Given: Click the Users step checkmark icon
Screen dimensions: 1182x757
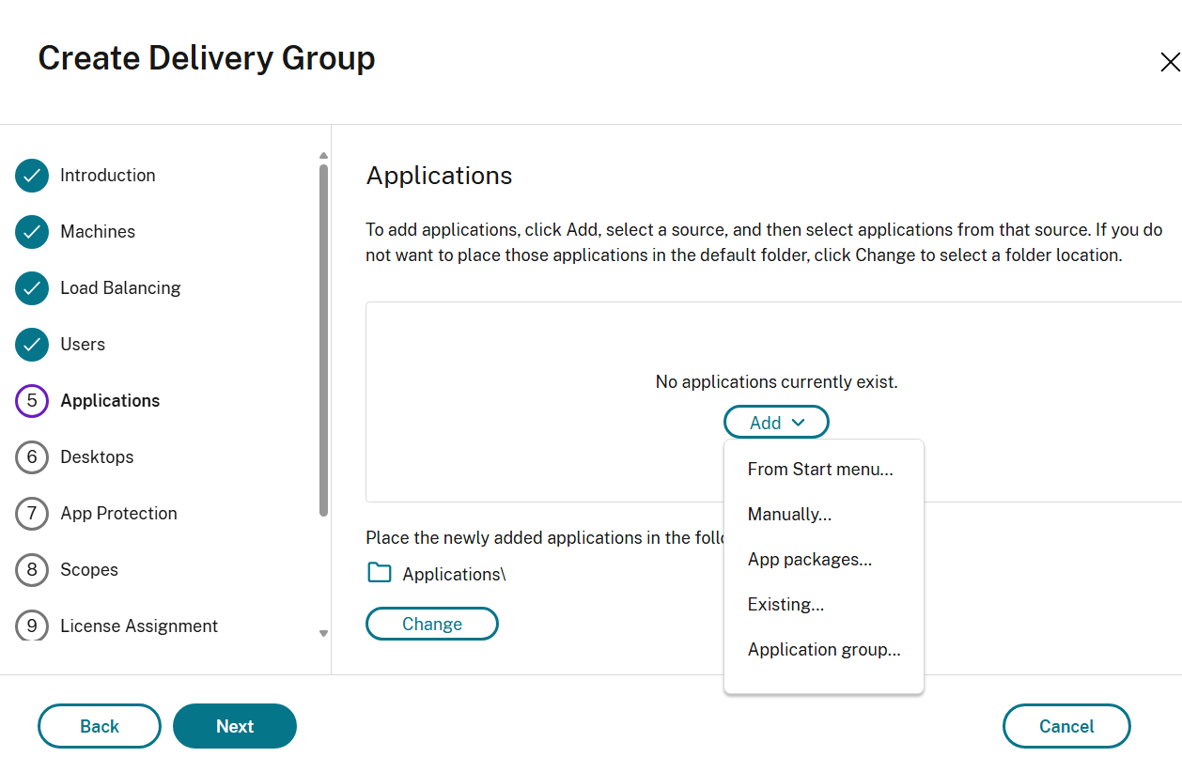Looking at the screenshot, I should (32, 345).
